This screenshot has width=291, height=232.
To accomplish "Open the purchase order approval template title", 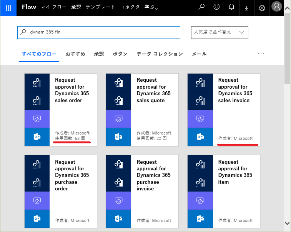I will coord(72,175).
